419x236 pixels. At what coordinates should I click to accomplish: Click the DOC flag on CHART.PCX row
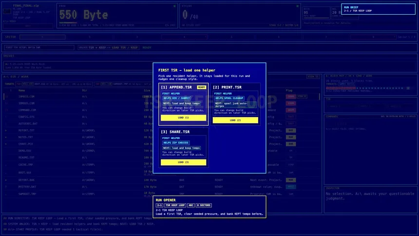point(291,144)
